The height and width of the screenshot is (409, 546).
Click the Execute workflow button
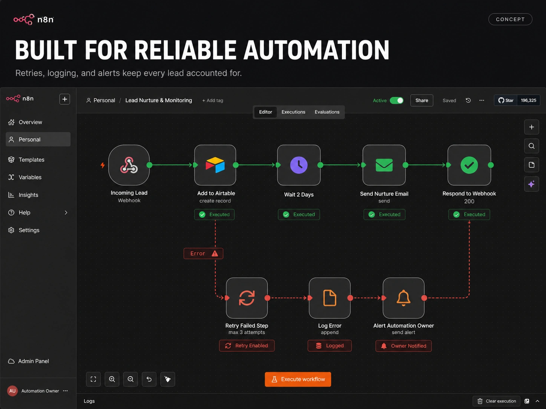pos(298,379)
